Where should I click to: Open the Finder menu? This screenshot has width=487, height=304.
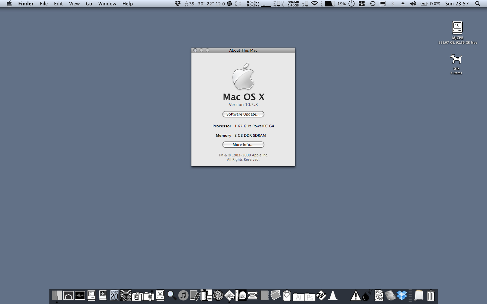(26, 4)
